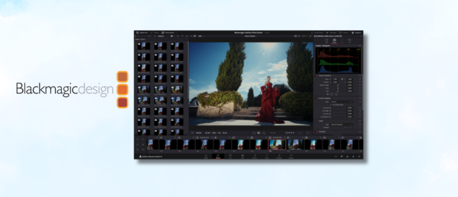Image resolution: width=458 pixels, height=197 pixels.
Task: Click the Zoom X value field
Action: tap(335, 79)
